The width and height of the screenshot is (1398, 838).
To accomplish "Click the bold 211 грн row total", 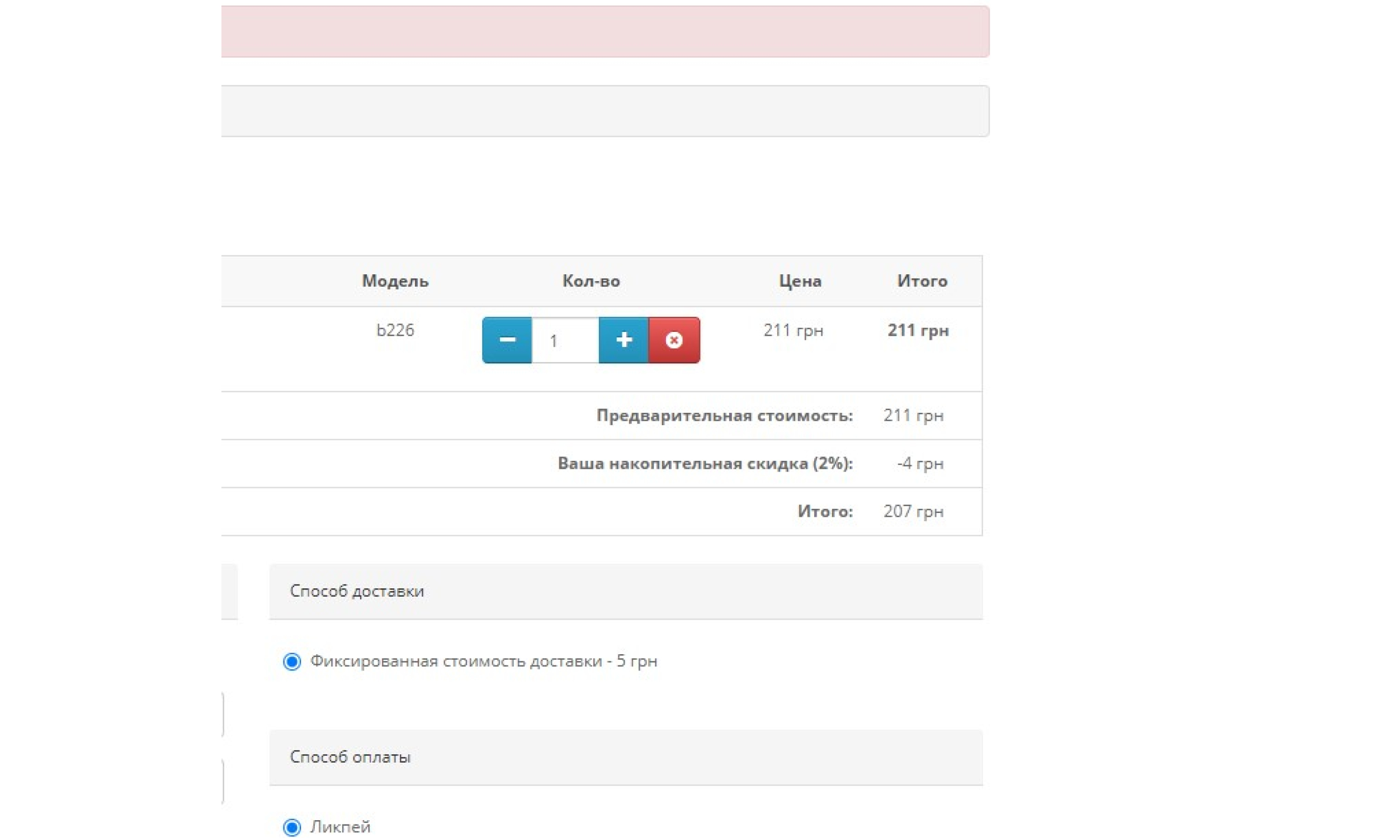I will coord(918,330).
